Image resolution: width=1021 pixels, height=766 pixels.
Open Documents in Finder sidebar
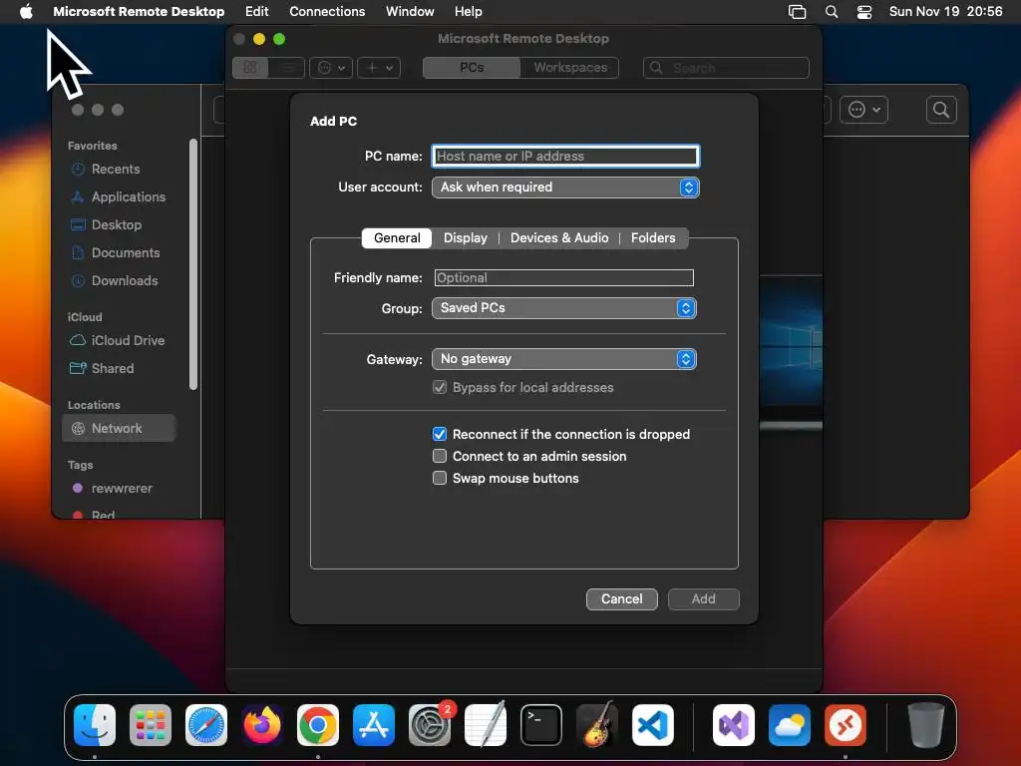125,253
